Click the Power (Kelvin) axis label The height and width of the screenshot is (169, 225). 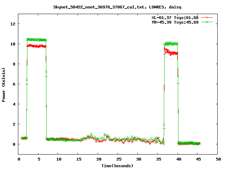pyautogui.click(x=4, y=85)
